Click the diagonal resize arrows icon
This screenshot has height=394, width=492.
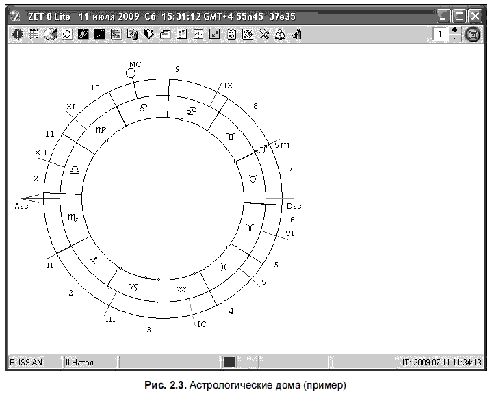[215, 34]
